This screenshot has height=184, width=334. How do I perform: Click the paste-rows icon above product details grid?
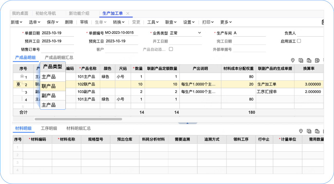[309, 60]
